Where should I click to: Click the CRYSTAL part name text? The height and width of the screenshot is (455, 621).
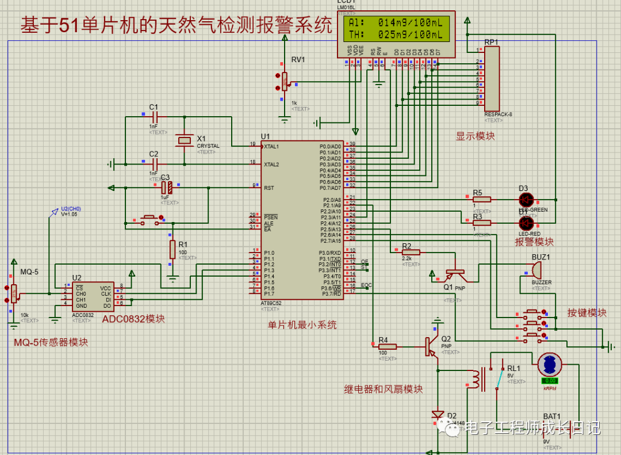coord(208,146)
